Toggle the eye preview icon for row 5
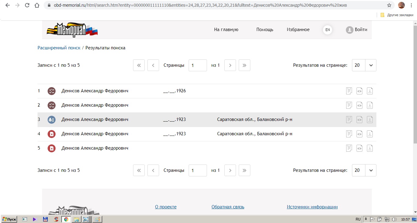 coord(360,148)
